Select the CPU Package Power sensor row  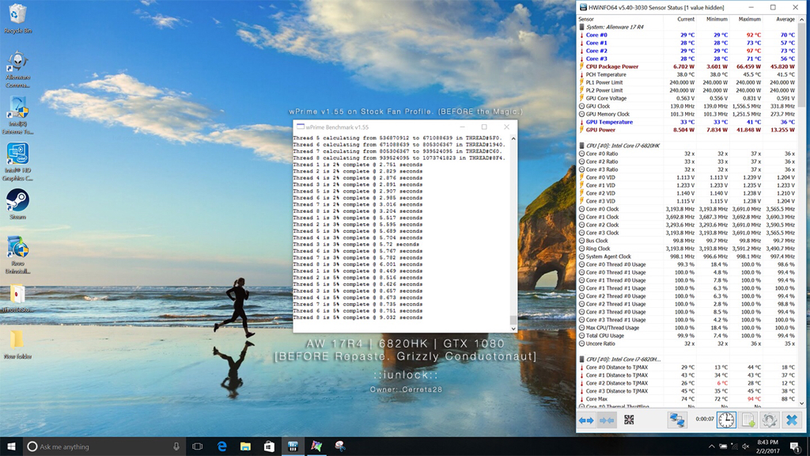pyautogui.click(x=687, y=66)
